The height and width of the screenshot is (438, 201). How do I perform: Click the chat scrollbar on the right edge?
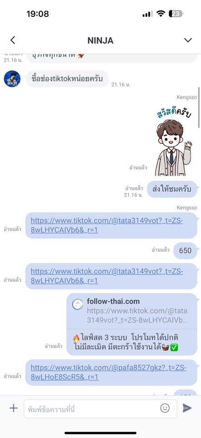(x=199, y=108)
